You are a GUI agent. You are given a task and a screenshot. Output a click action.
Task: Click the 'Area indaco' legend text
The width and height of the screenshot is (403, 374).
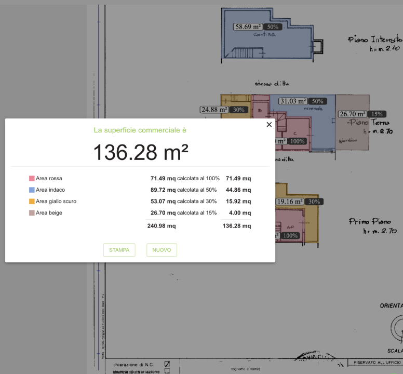click(x=50, y=190)
